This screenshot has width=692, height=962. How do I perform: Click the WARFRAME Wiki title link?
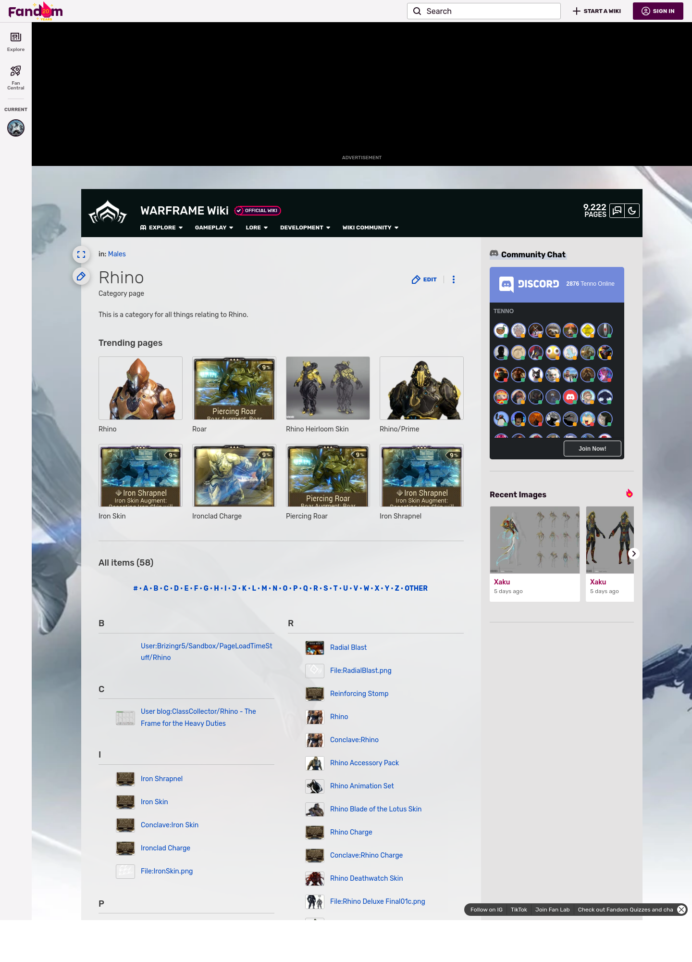click(x=185, y=211)
